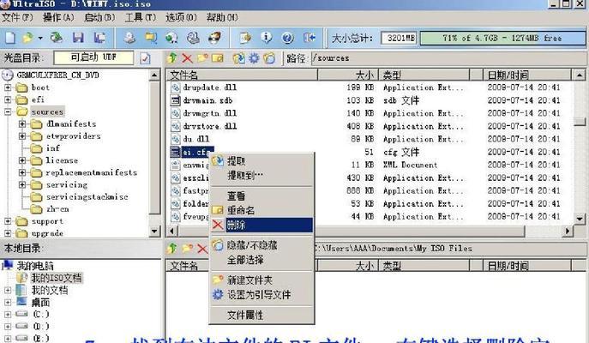Click the Rename icon in image toolbar
Image resolution: width=589 pixels, height=343 pixels.
[x=218, y=58]
